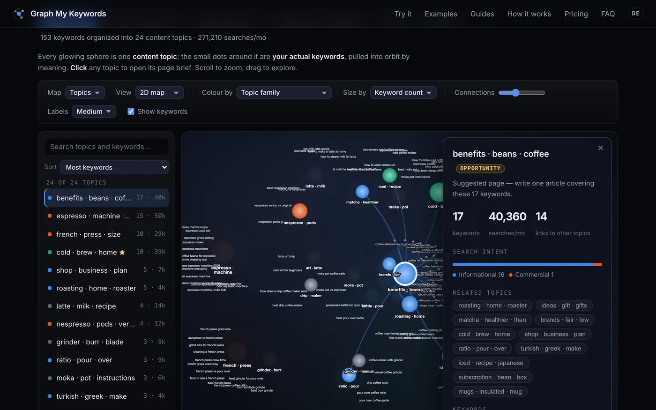Screen dimensions: 656x410
Task: Go to Try it in navigation
Action: (x=403, y=14)
